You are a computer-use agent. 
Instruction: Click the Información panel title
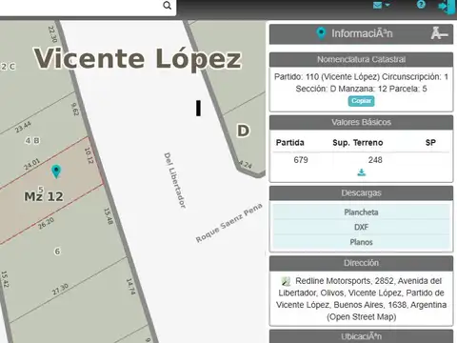pyautogui.click(x=362, y=33)
